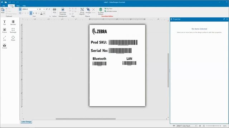Image resolution: width=229 pixels, height=128 pixels.
Task: Select the 'Prod SKU:' text on the label
Action: point(99,42)
